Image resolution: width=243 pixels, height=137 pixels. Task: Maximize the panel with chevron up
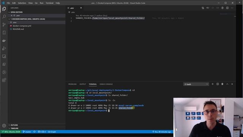227,84
